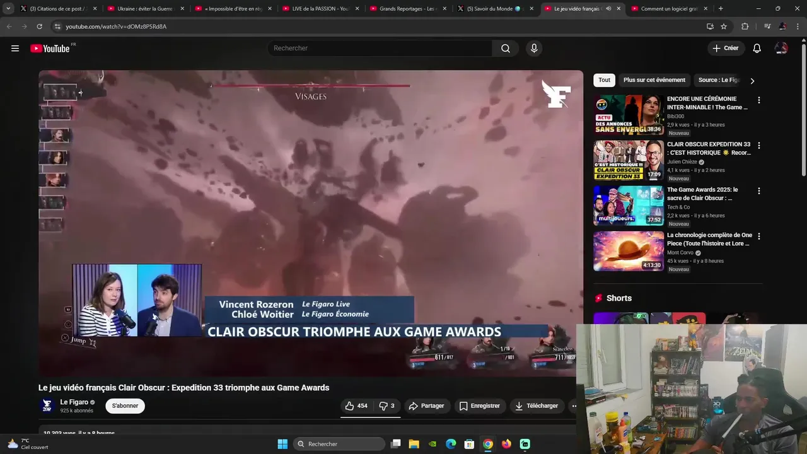807x454 pixels.
Task: Open the YouTube hamburger guide menu
Action: tap(15, 49)
